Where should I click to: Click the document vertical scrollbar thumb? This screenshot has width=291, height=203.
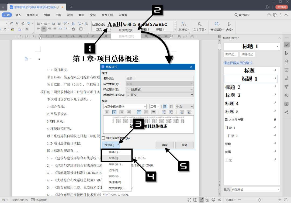coord(219,46)
